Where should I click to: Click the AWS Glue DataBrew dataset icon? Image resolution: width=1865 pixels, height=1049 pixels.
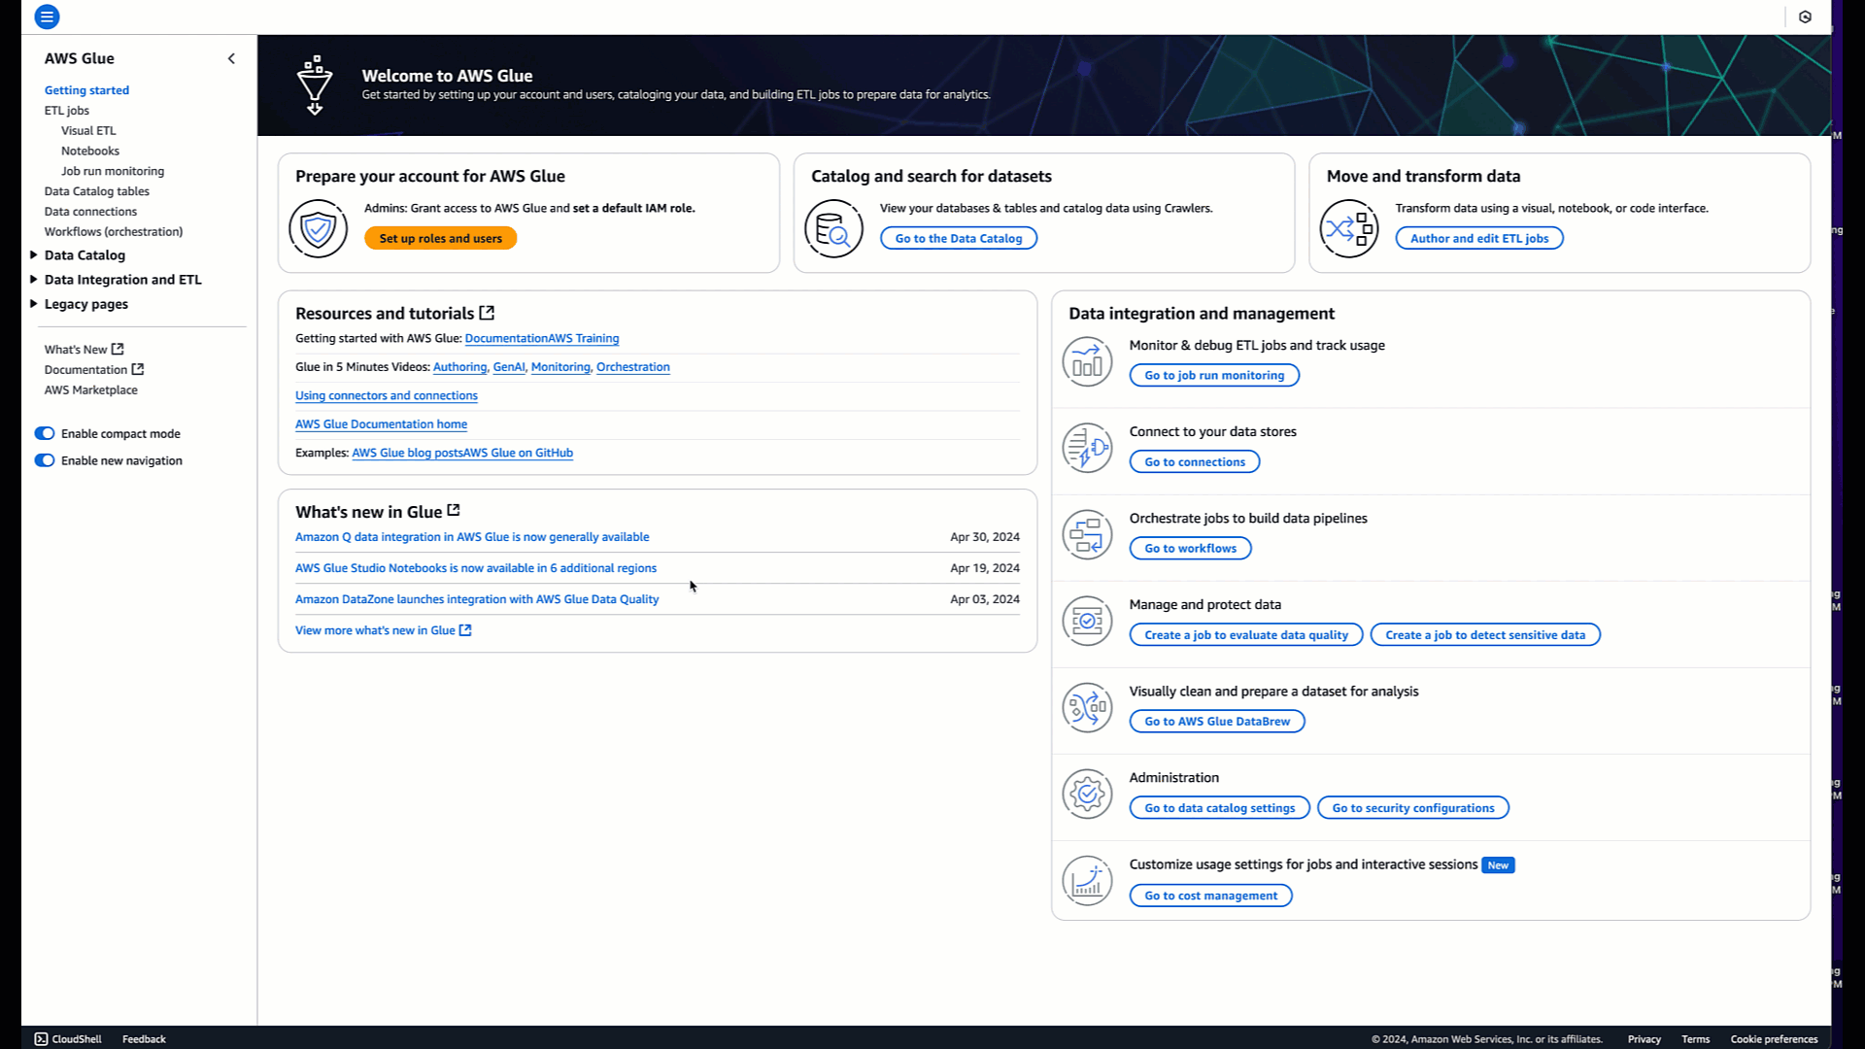pos(1086,707)
